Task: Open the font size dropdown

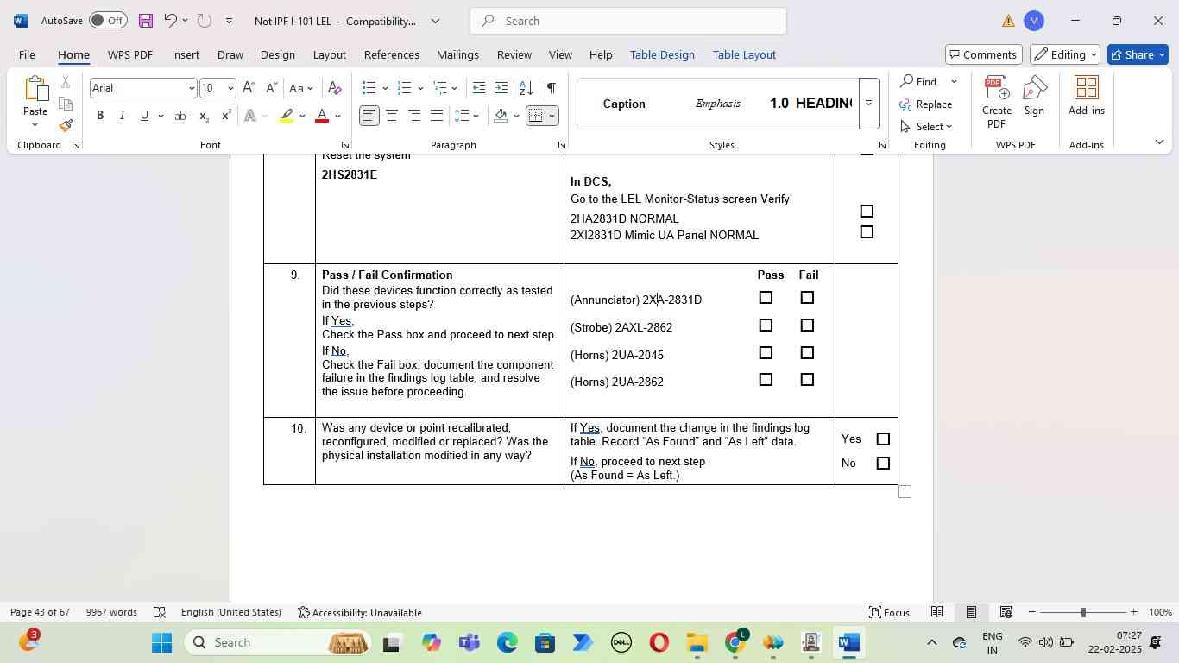Action: (x=230, y=88)
